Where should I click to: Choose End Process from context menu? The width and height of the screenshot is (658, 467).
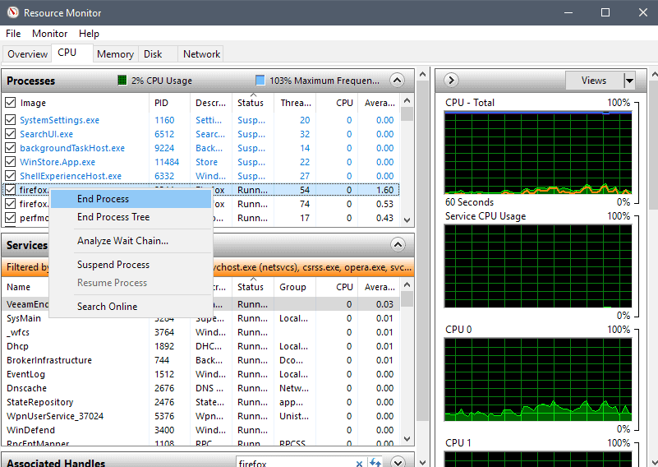coord(103,199)
